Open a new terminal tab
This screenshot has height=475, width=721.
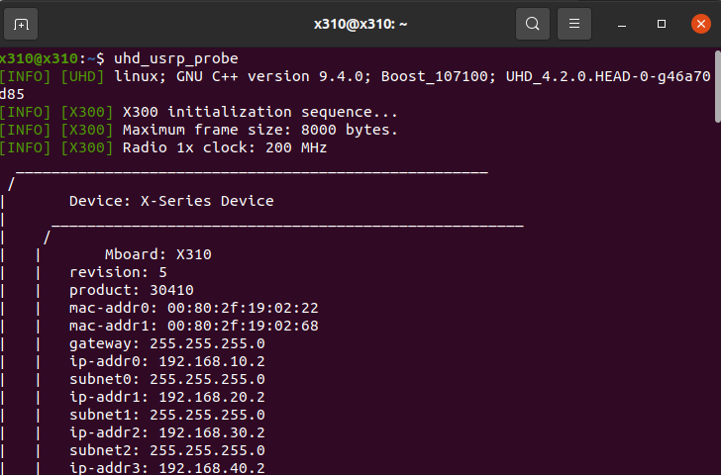[21, 24]
